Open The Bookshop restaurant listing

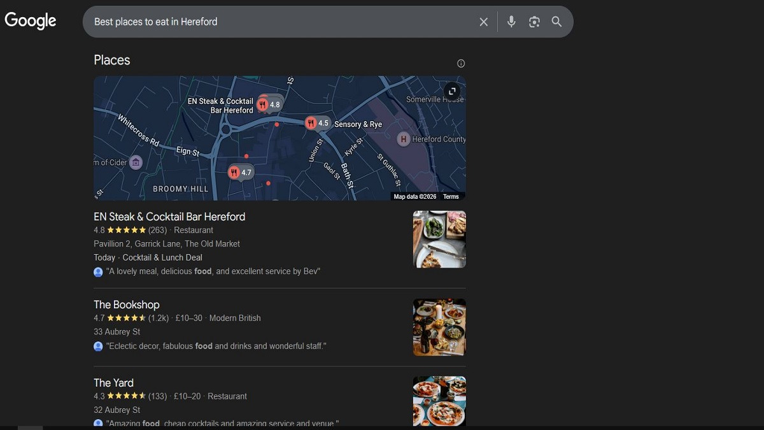pos(127,305)
